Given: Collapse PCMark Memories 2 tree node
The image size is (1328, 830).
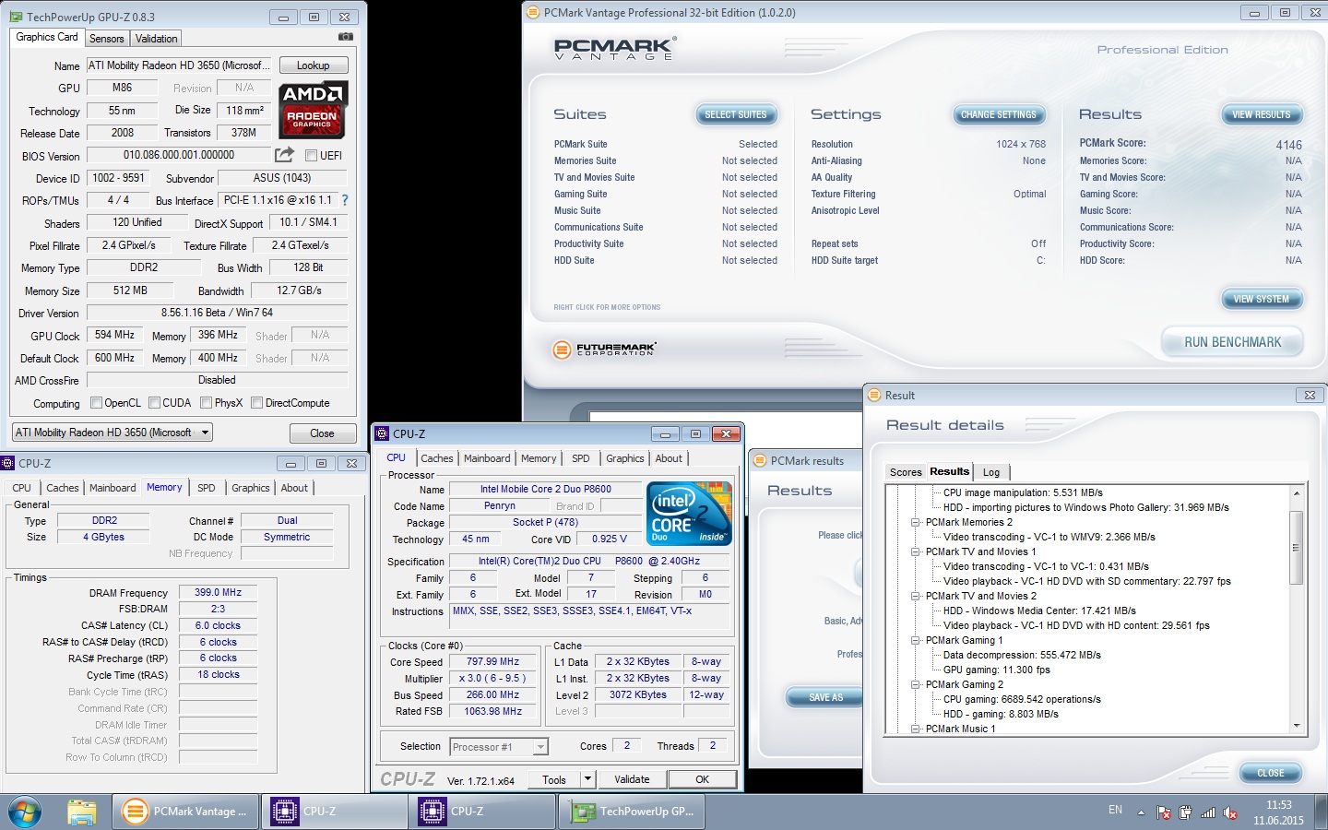Looking at the screenshot, I should pos(916,522).
